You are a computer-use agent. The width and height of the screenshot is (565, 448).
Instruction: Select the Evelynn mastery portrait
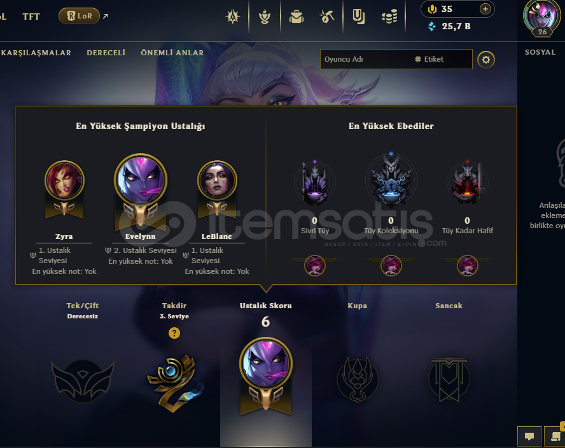pos(141,180)
